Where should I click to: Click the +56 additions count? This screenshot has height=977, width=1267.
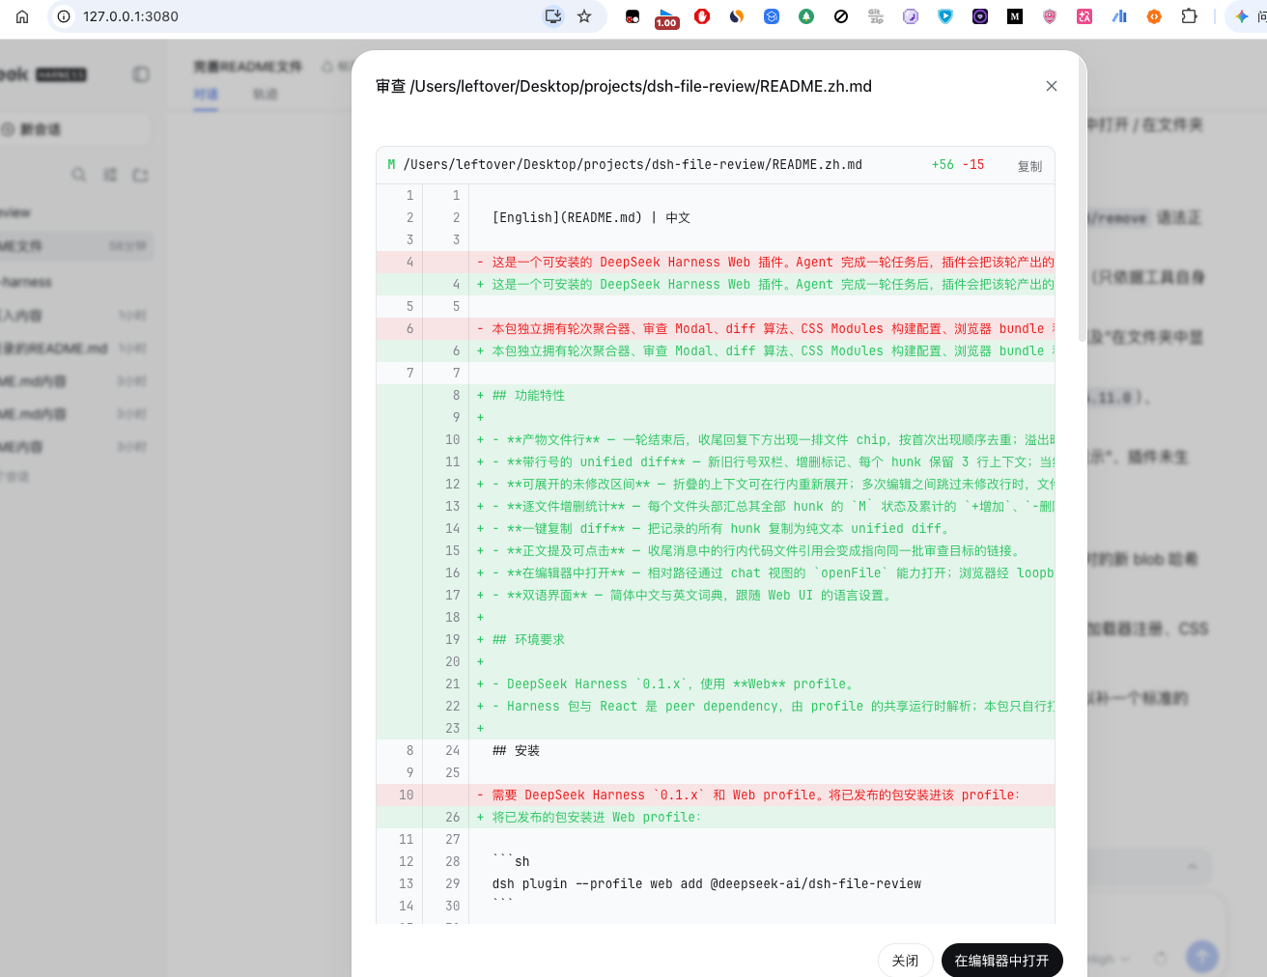click(943, 165)
